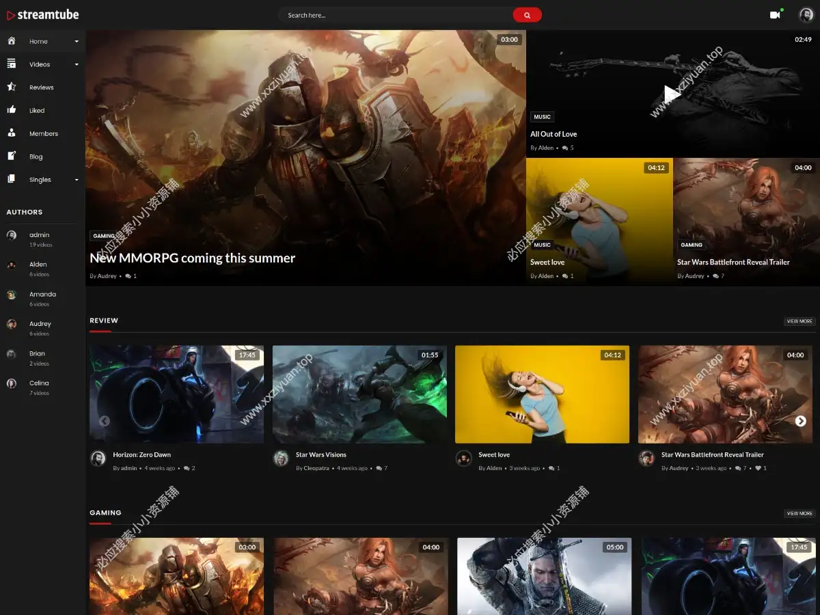Play the All Out of Love video
The width and height of the screenshot is (820, 615).
[x=672, y=94]
